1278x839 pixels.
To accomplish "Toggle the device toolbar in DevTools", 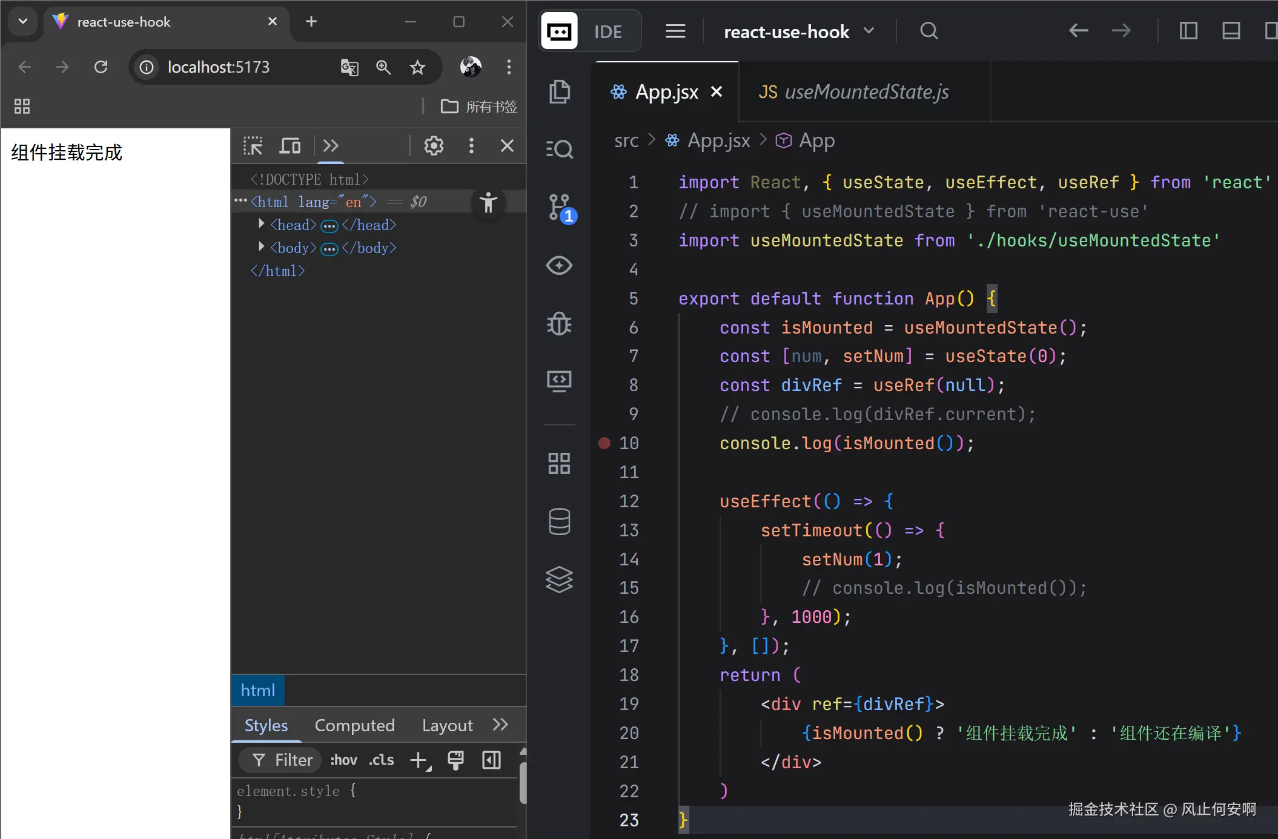I will 290,146.
